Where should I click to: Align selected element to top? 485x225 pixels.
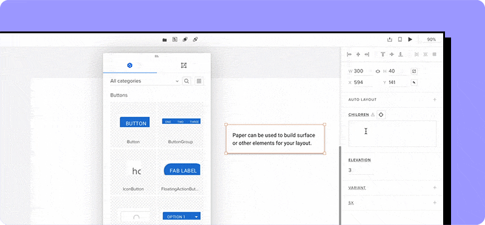click(383, 54)
